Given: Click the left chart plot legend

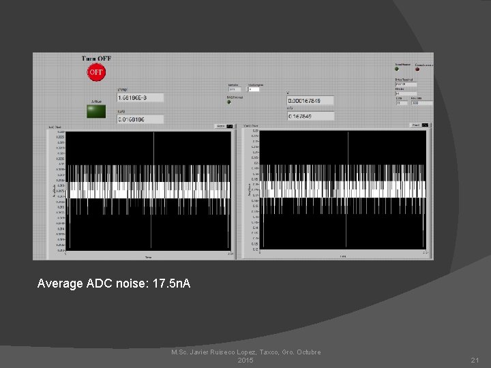Looking at the screenshot, I should click(x=224, y=126).
